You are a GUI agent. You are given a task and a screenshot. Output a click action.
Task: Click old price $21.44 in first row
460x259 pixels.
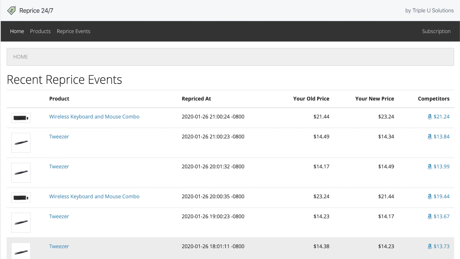pos(321,117)
